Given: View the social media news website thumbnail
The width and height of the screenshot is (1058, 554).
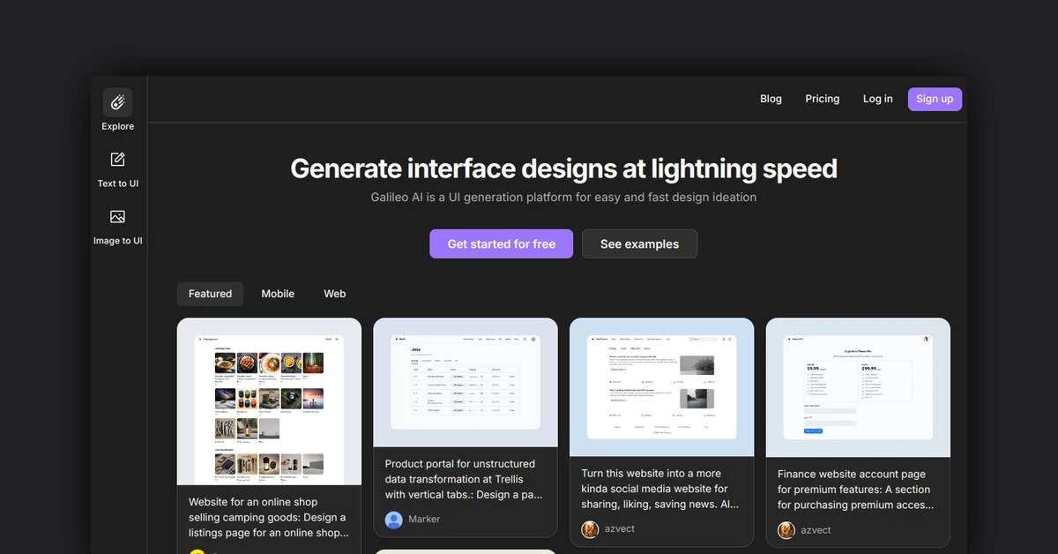Looking at the screenshot, I should (661, 388).
